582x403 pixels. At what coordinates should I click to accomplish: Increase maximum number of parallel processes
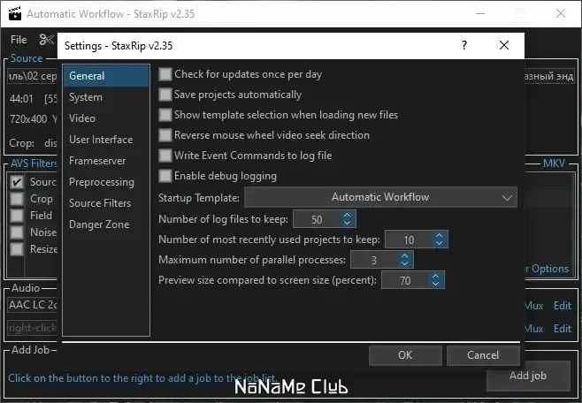pos(404,255)
